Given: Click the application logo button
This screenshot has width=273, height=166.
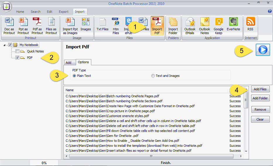Looking at the screenshot, I should [x=6, y=7].
